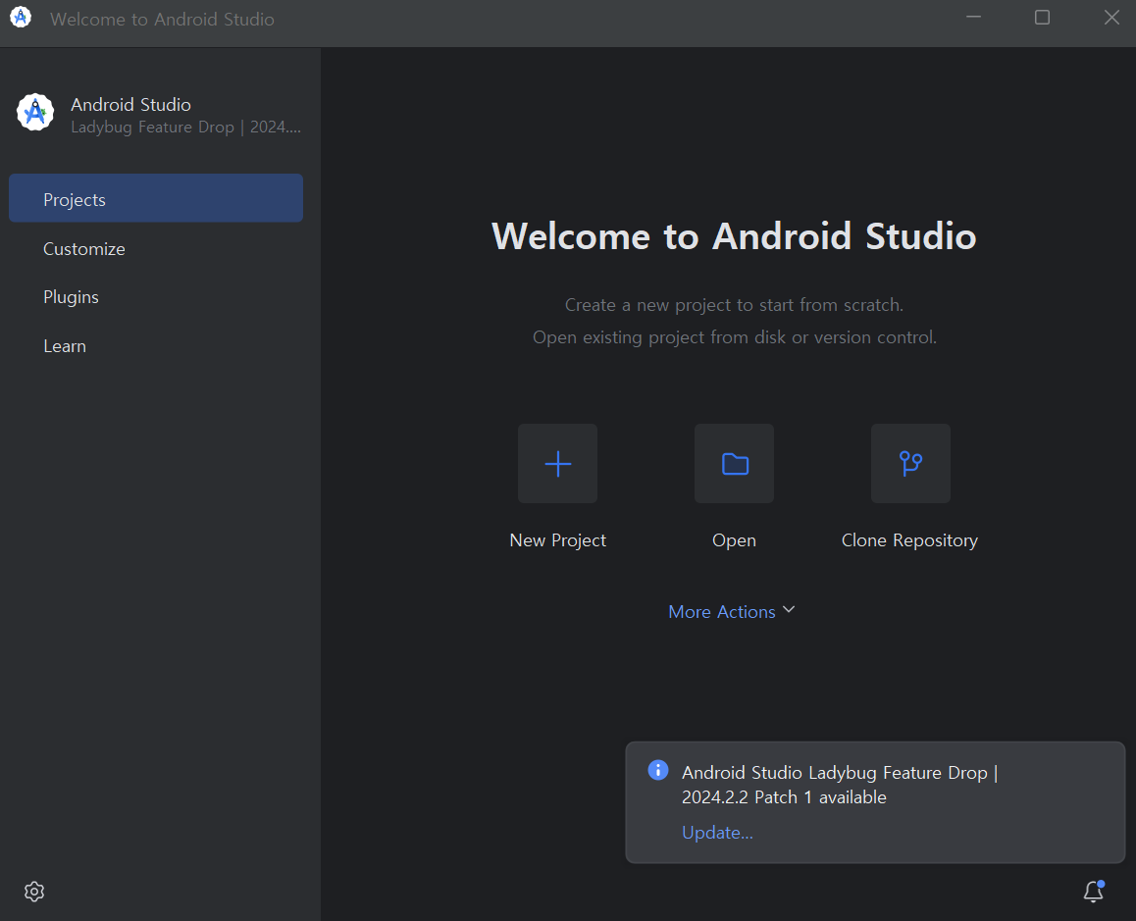Click the Ladybug Feature Drop version text

(x=185, y=128)
